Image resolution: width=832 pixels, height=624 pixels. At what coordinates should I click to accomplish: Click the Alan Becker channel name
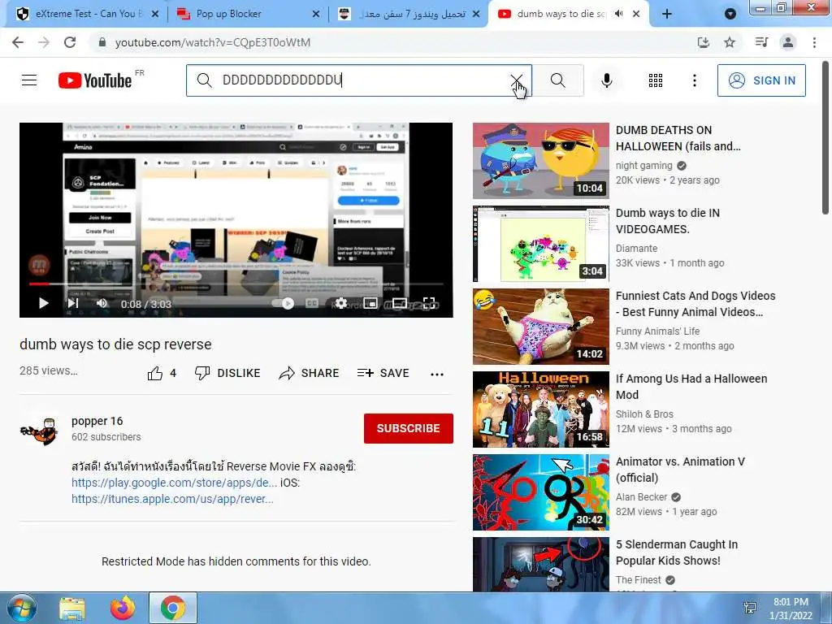coord(641,496)
